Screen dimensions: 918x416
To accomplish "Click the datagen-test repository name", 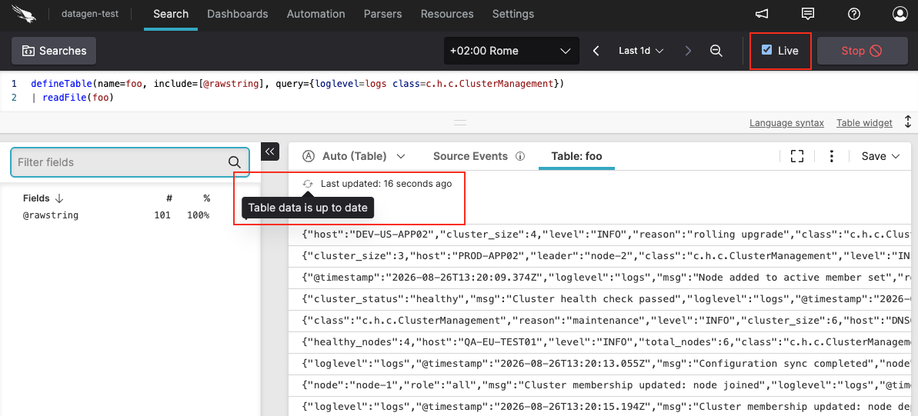I will 89,14.
